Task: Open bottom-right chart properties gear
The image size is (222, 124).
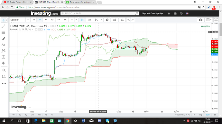Action: click(x=215, y=115)
